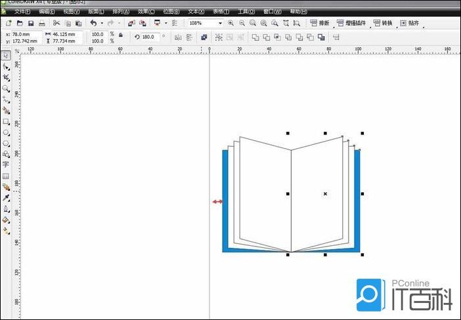Click the Zoom Out magnifier
This screenshot has height=320, width=461.
click(242, 23)
